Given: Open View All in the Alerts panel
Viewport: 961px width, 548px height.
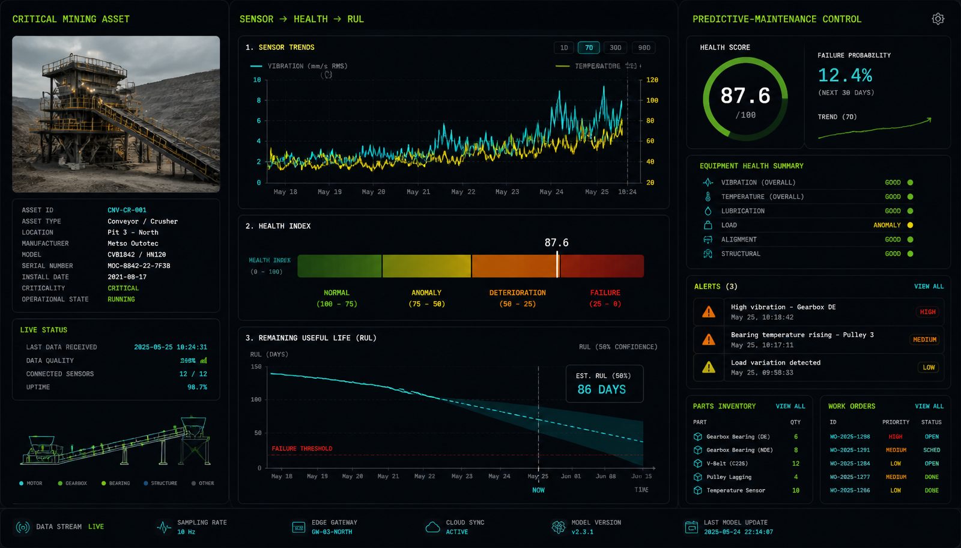Looking at the screenshot, I should [x=929, y=287].
